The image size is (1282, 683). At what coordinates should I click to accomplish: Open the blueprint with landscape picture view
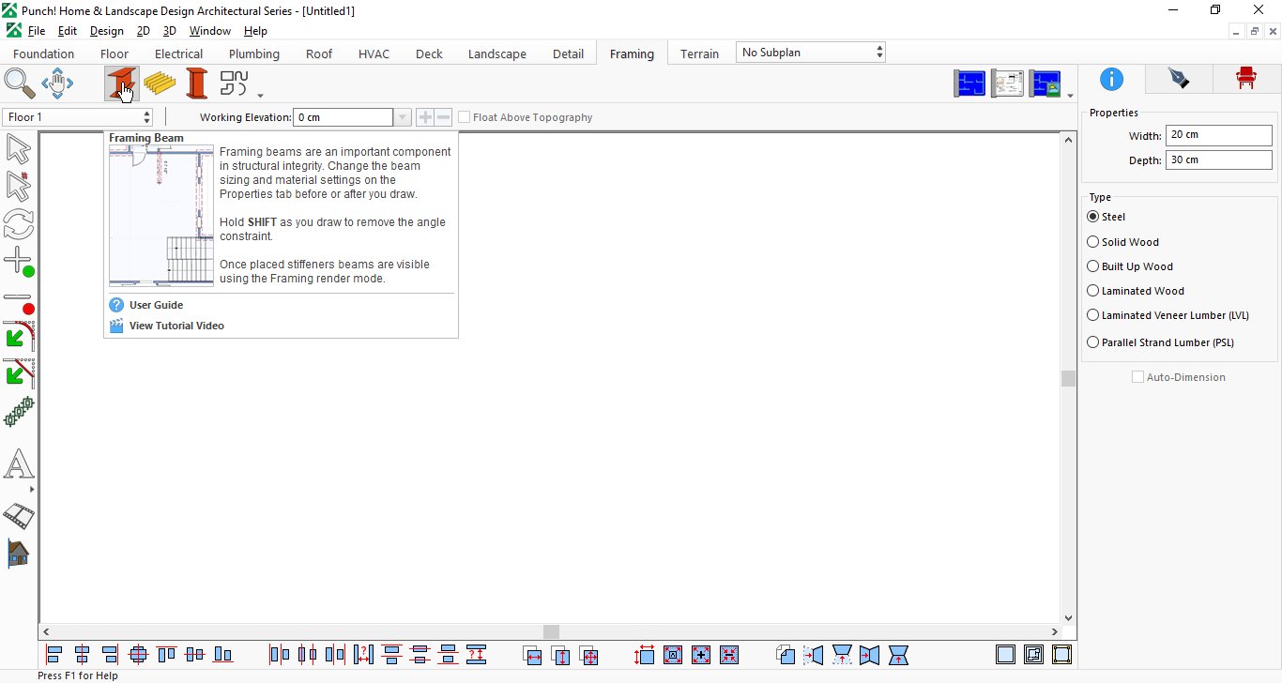pos(1045,83)
